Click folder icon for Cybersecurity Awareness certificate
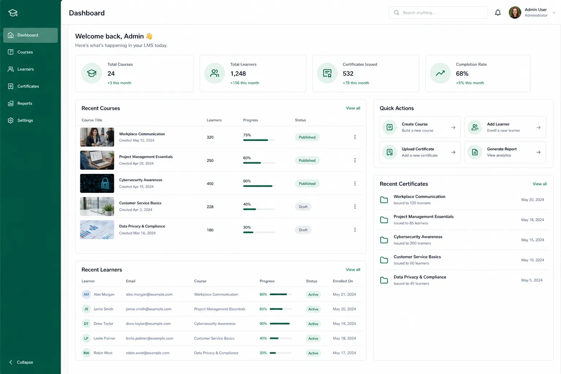Viewport: 561px width, 374px height. tap(384, 240)
